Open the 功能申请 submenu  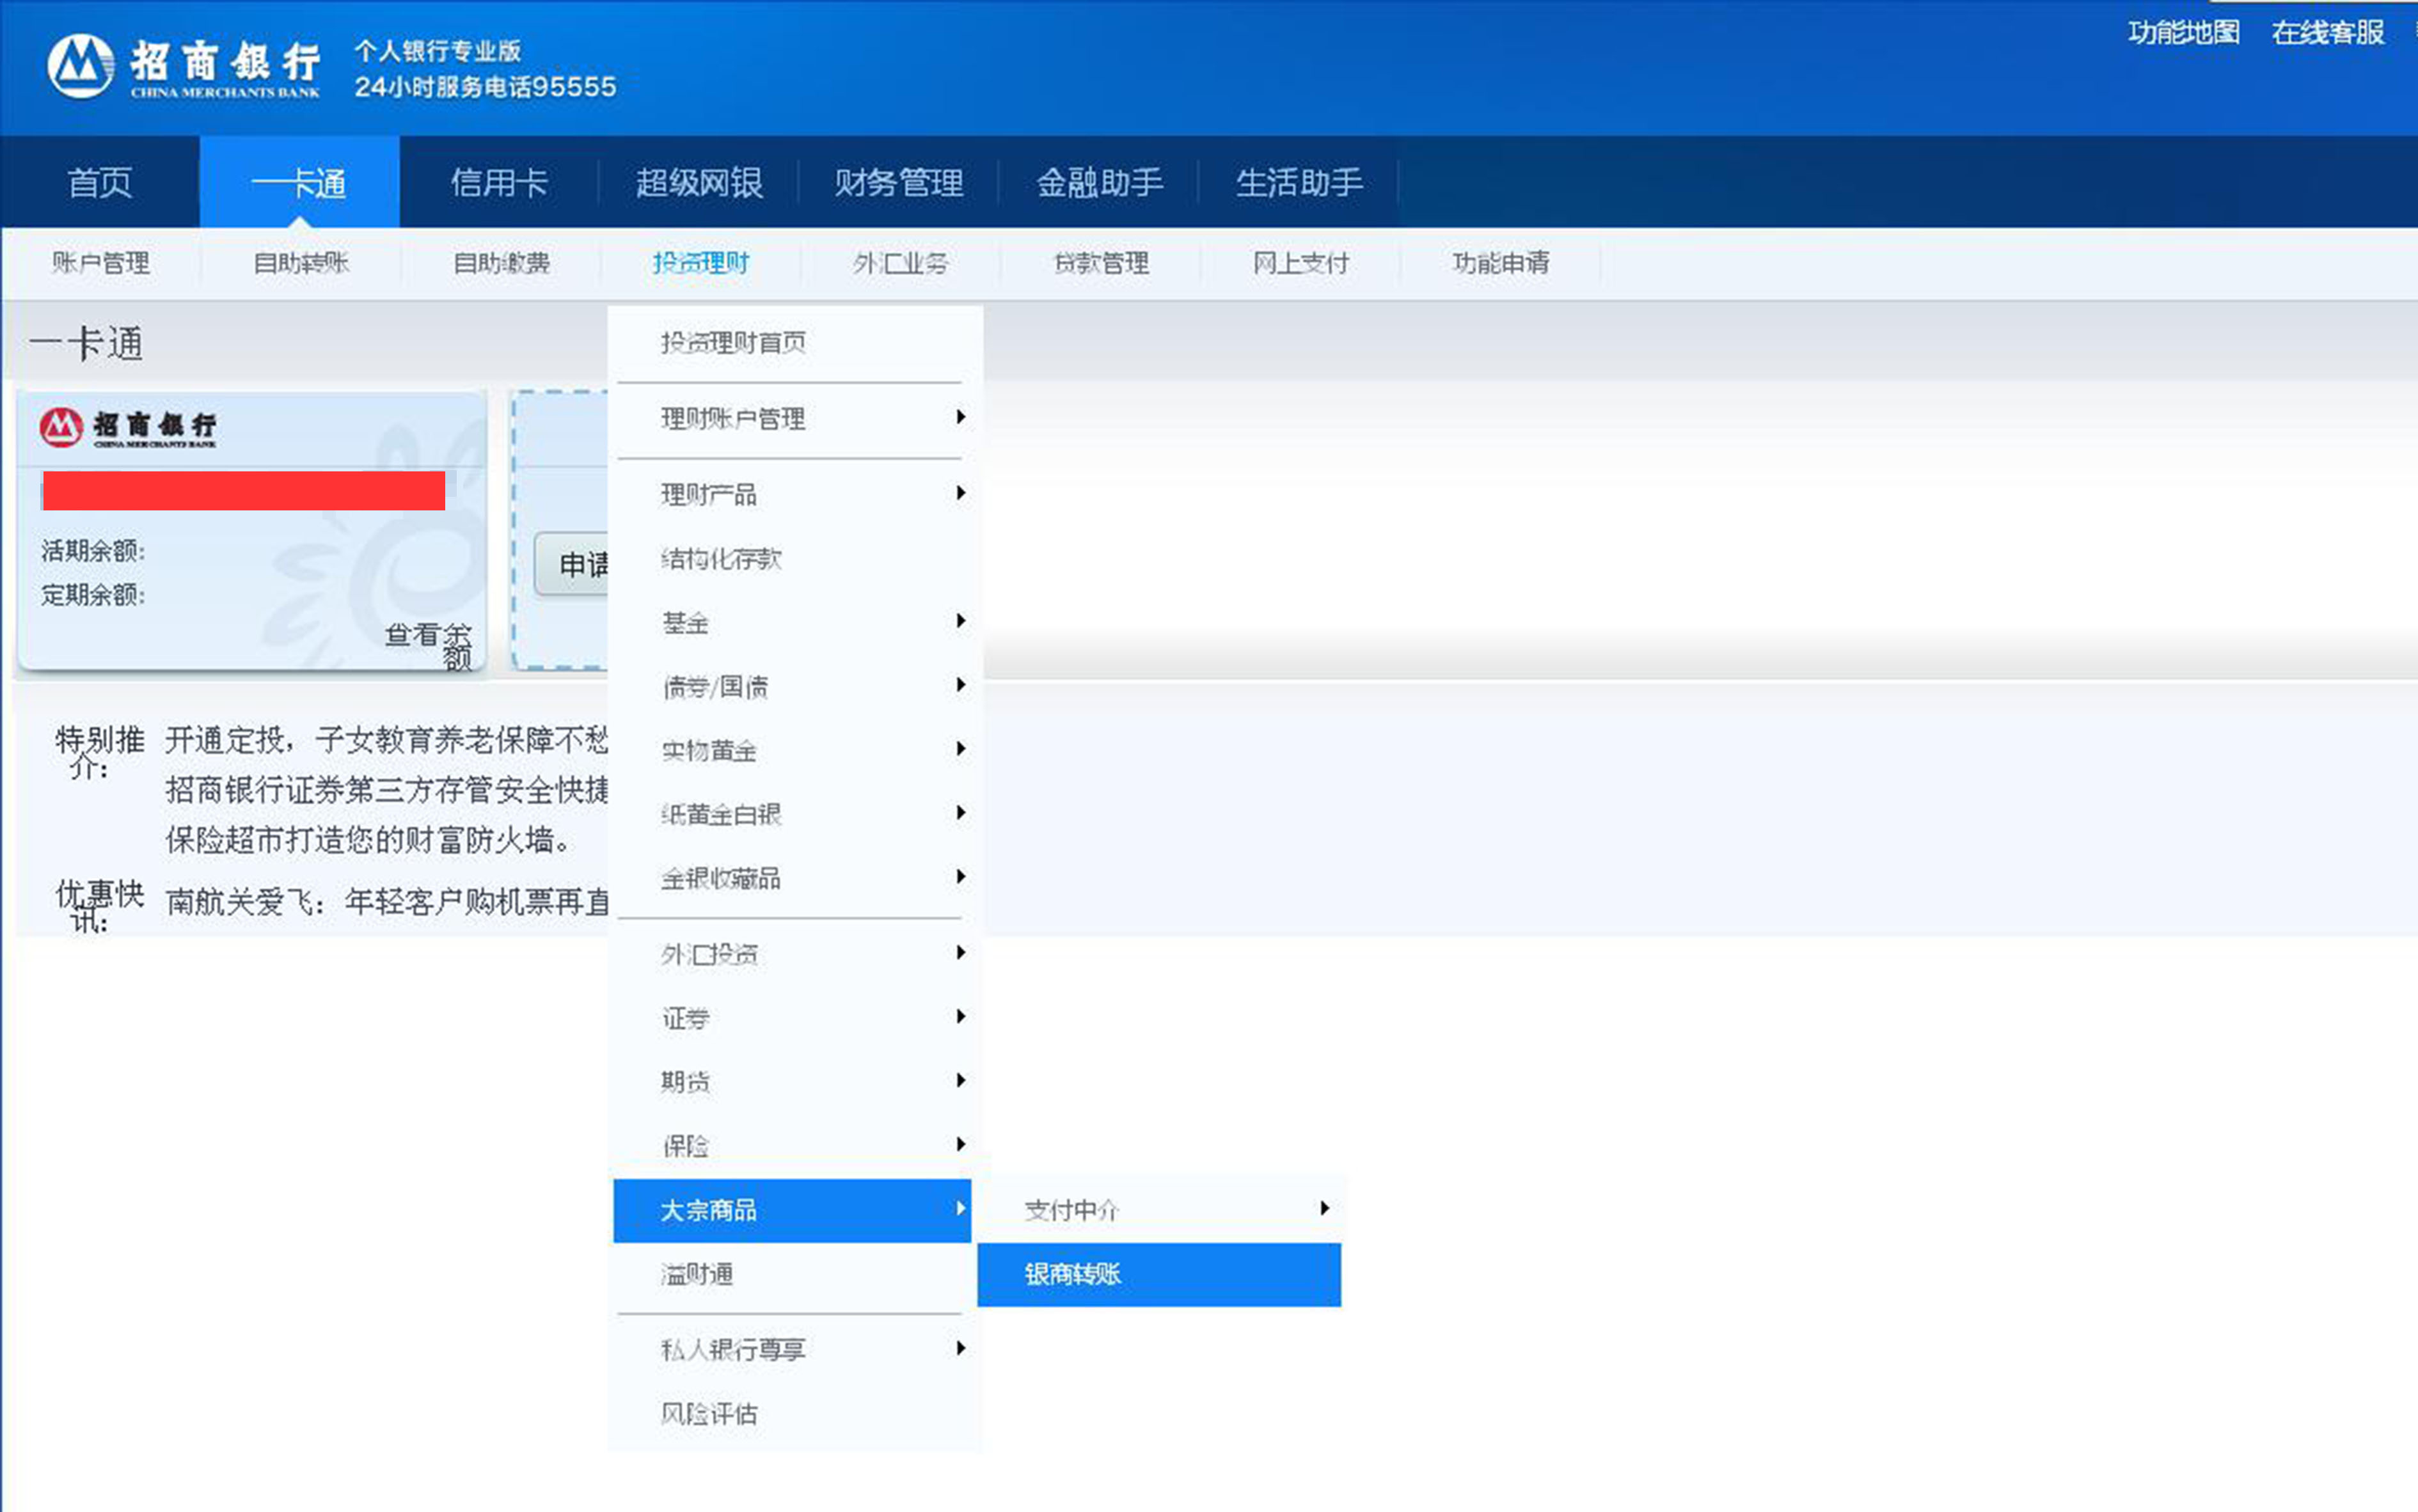click(x=1501, y=263)
